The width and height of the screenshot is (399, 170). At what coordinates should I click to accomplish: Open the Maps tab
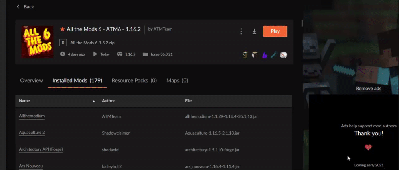[177, 81]
